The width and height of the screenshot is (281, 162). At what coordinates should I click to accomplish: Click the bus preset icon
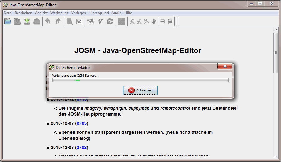170,21
